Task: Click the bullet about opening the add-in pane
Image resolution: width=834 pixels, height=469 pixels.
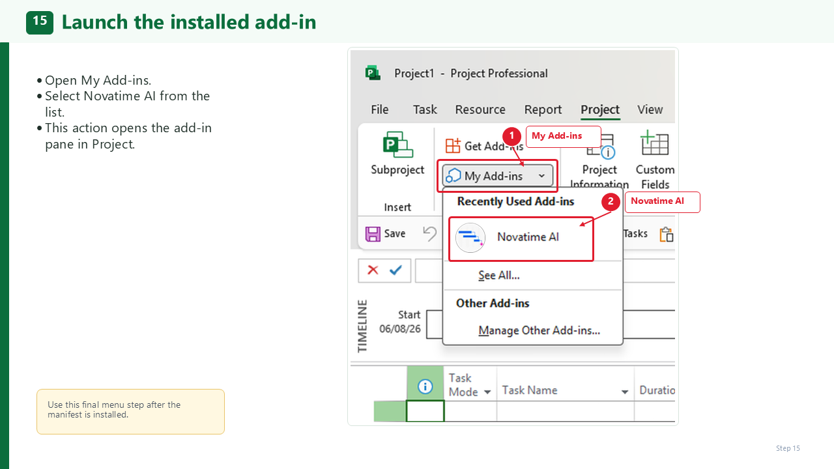Action: 128,136
